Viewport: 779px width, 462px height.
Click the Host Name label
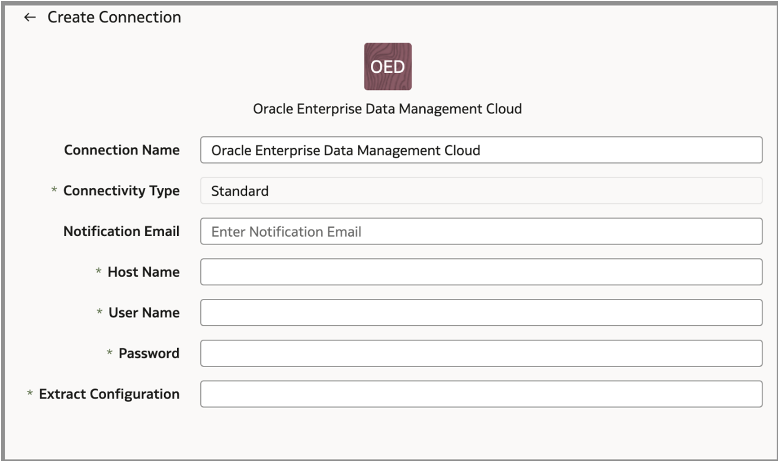click(x=143, y=272)
